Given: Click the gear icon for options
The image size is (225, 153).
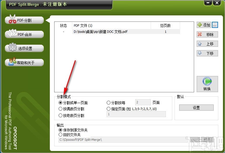Looking at the screenshot, I should pyautogui.click(x=13, y=47).
